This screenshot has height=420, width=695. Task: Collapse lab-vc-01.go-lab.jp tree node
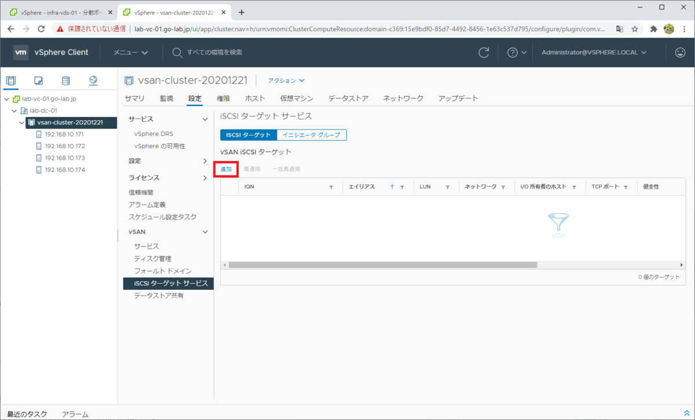pyautogui.click(x=6, y=99)
